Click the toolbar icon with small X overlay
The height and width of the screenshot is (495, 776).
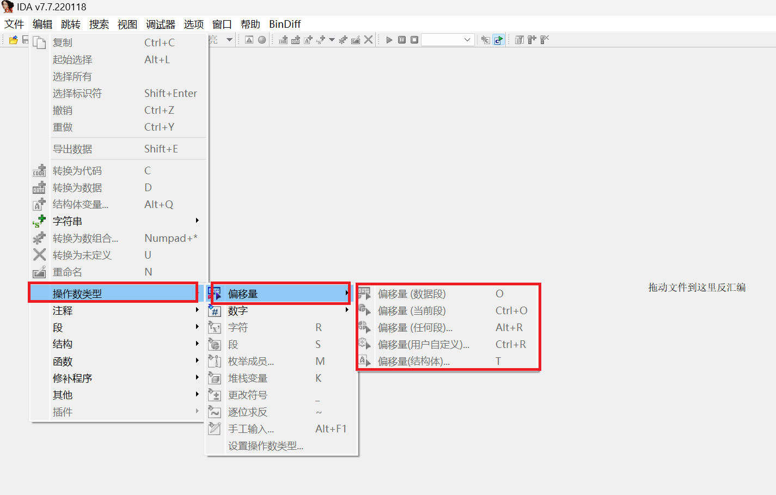(545, 40)
